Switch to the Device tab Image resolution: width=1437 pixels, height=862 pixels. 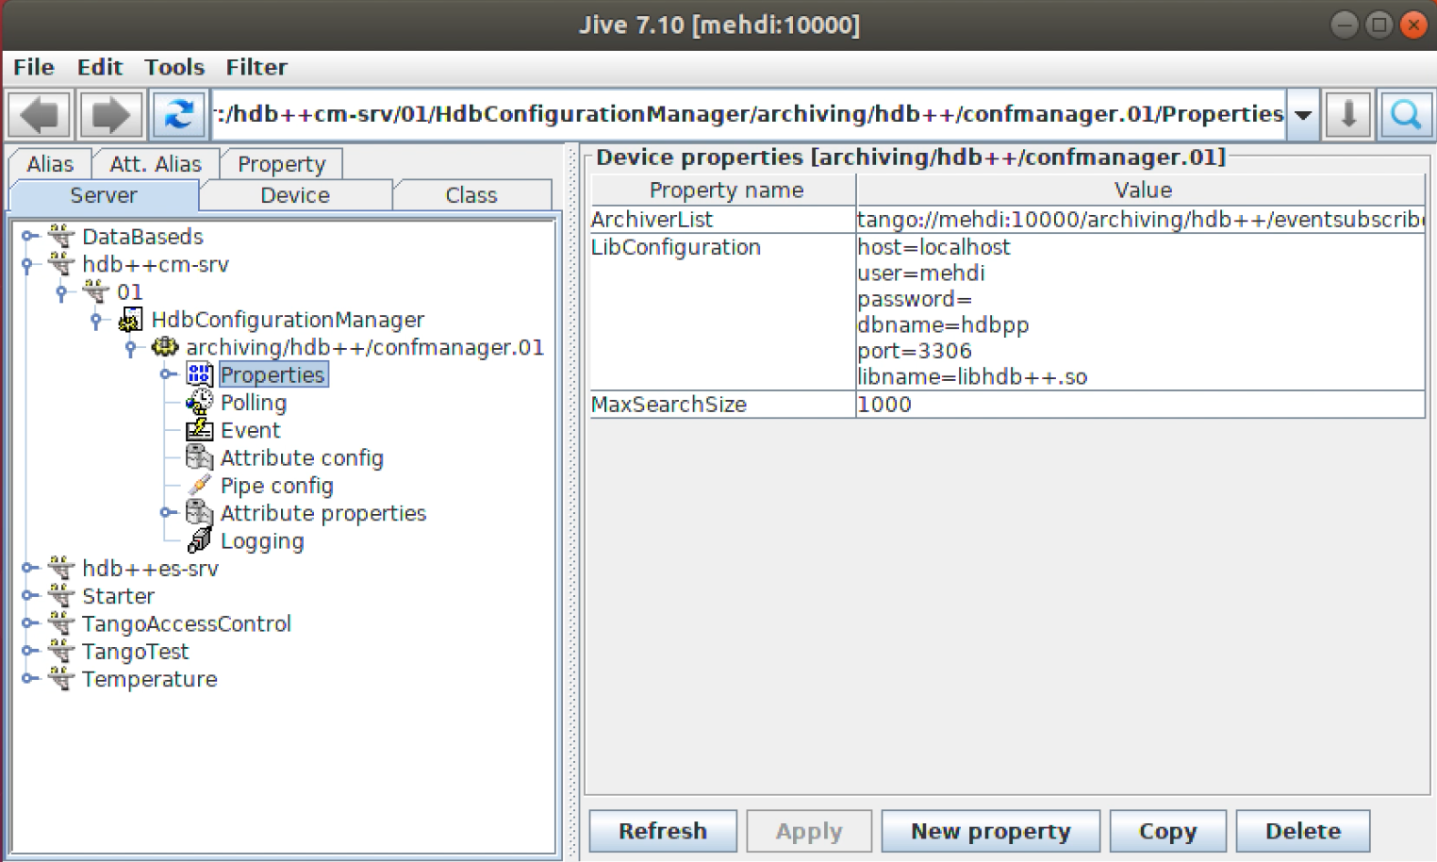coord(295,195)
